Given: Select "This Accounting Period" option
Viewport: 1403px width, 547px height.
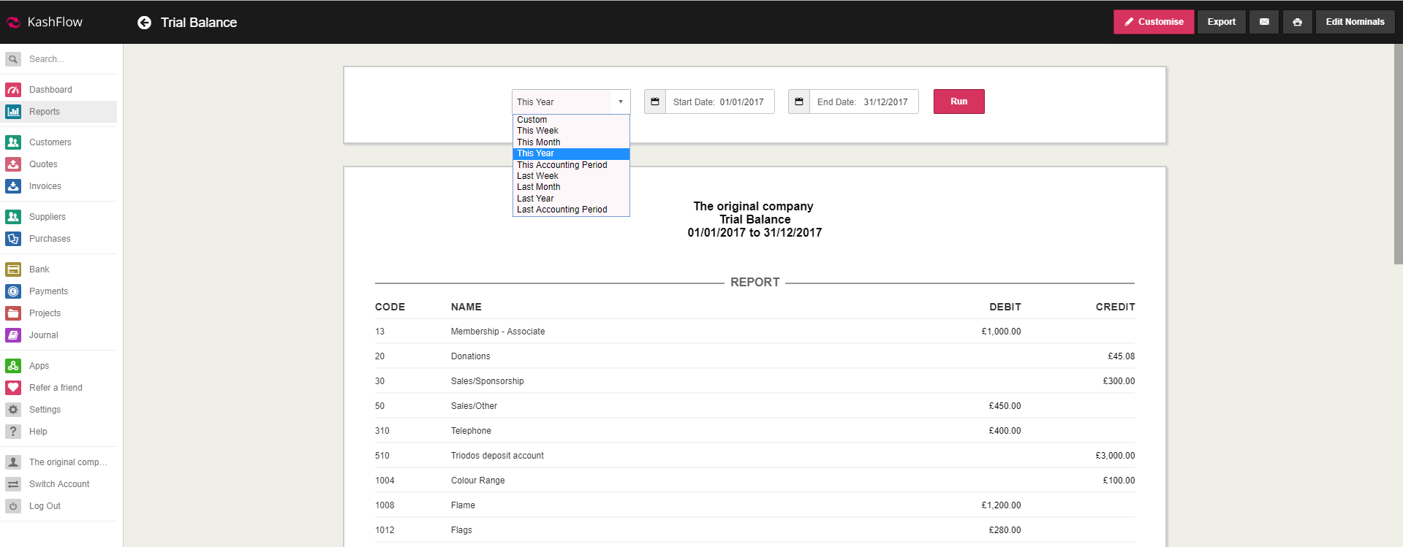Looking at the screenshot, I should (561, 165).
